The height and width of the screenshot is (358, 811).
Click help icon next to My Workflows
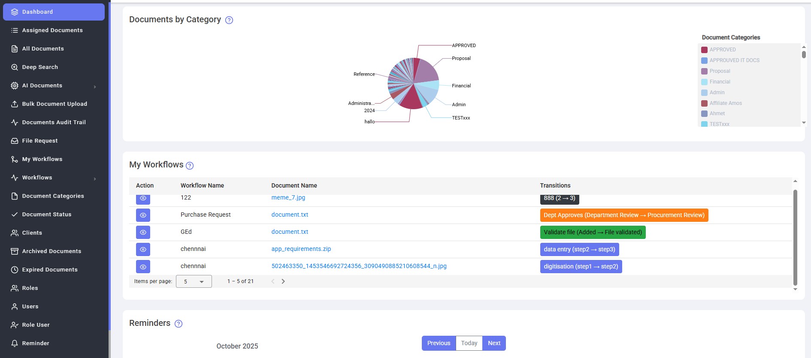[x=190, y=166]
